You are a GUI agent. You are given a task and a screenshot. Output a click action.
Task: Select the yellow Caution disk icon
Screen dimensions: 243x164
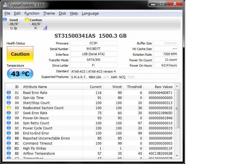coord(27,20)
